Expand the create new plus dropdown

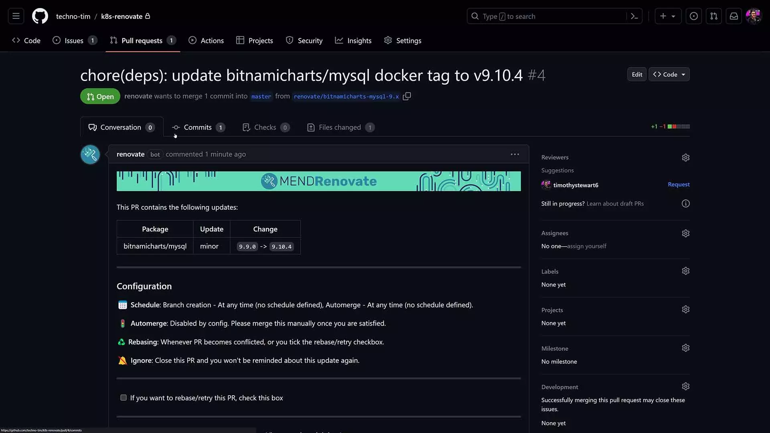click(668, 16)
